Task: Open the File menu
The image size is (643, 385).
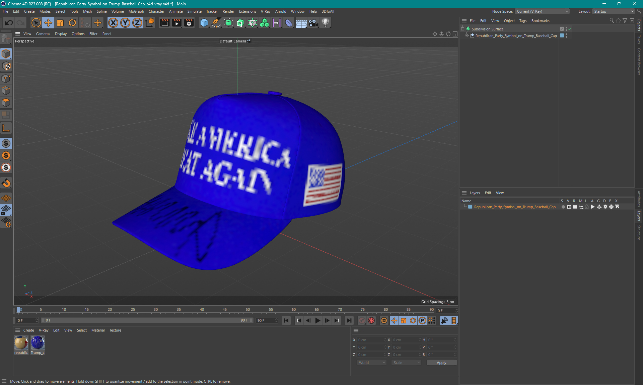Action: tap(5, 11)
